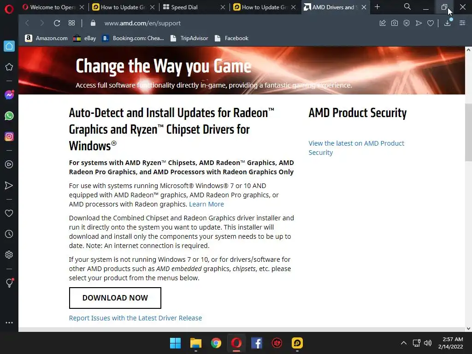Viewport: 472px width, 354px height.
Task: Open the lightbulb tips sidebar icon
Action: pyautogui.click(x=9, y=283)
